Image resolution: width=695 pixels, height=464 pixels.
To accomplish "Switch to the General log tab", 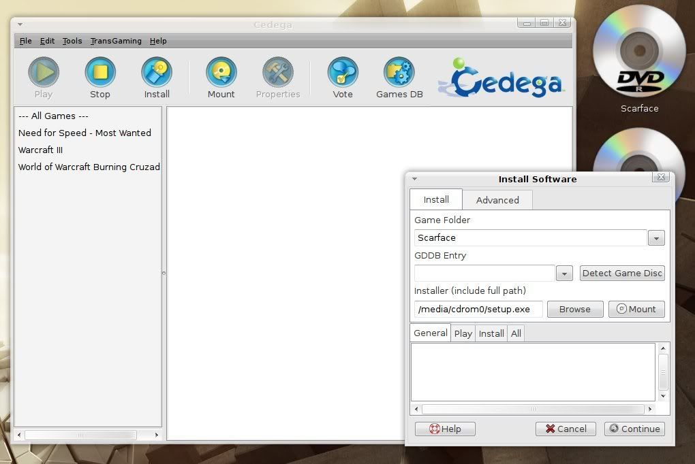I will pos(431,333).
